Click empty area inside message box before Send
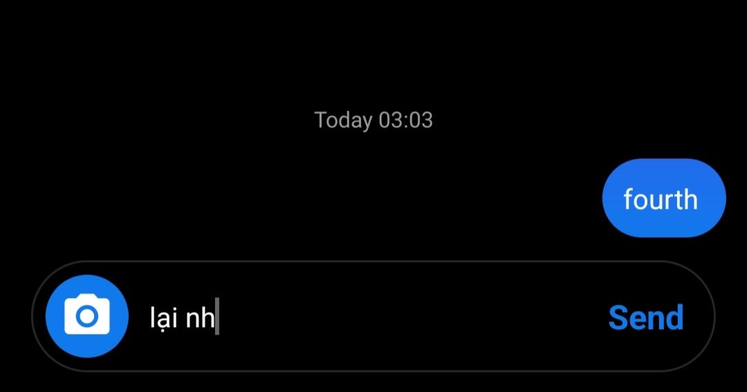Image resolution: width=747 pixels, height=392 pixels. pos(409,317)
